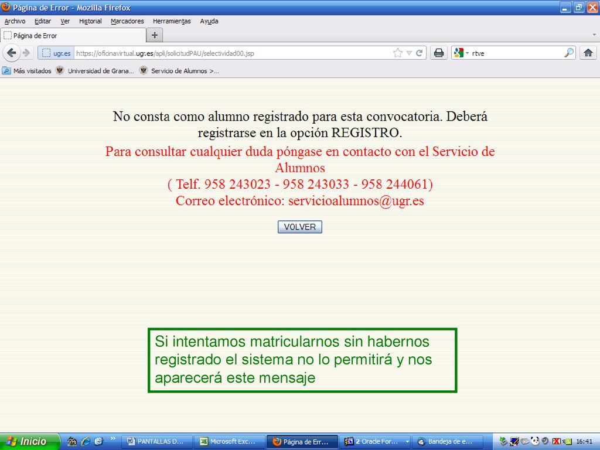Open the volume speaker tray icon

pos(546,441)
